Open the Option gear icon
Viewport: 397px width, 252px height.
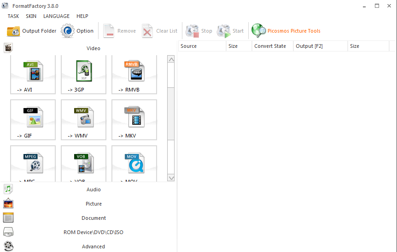[67, 31]
